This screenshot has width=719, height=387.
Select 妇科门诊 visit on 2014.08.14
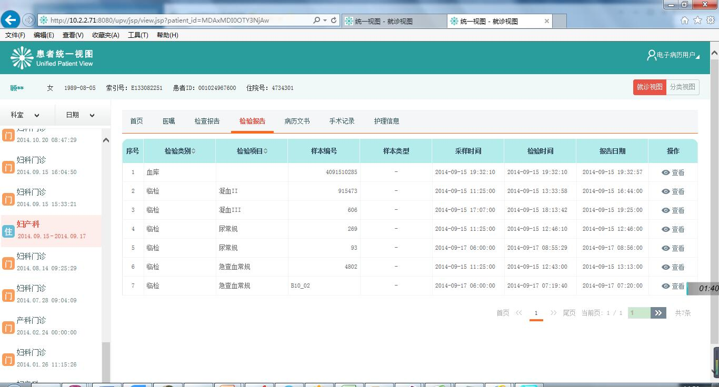tap(47, 261)
